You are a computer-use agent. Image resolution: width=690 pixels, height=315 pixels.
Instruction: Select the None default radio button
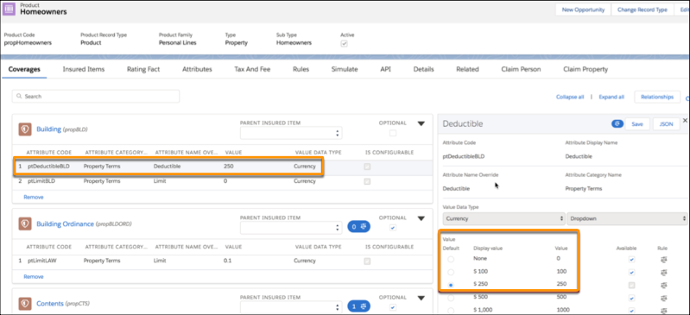click(x=451, y=260)
